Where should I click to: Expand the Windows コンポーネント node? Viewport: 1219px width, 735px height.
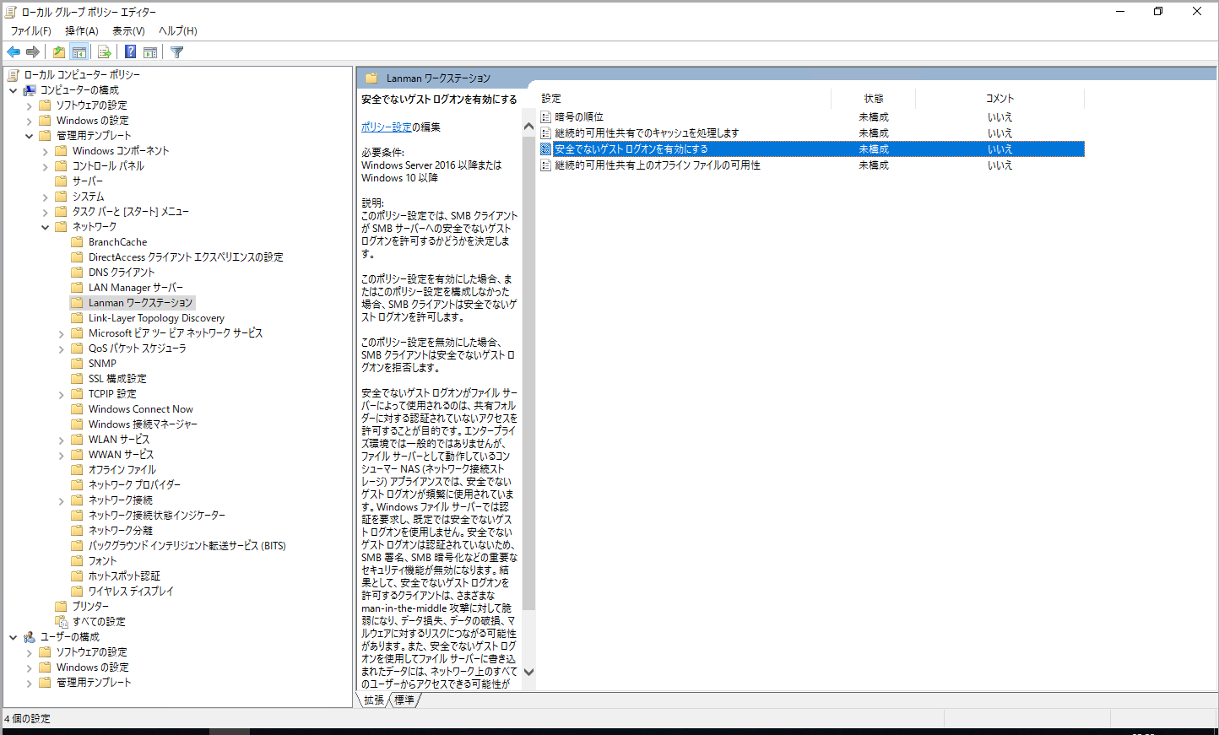click(46, 151)
